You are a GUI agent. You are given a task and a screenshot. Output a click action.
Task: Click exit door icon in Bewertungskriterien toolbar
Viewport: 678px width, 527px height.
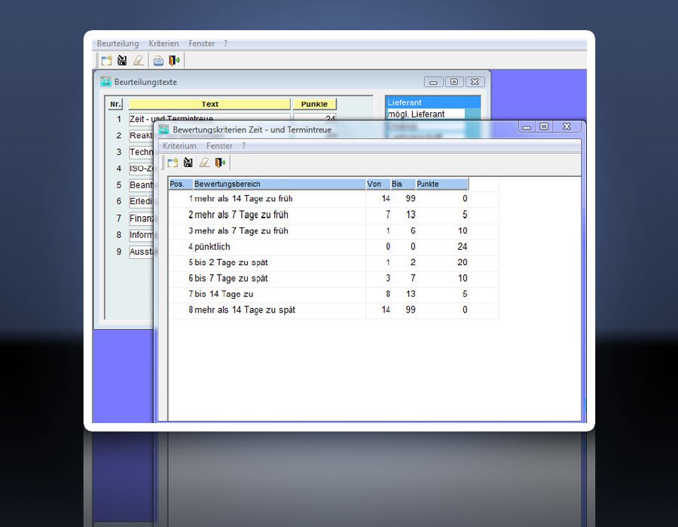[x=220, y=163]
